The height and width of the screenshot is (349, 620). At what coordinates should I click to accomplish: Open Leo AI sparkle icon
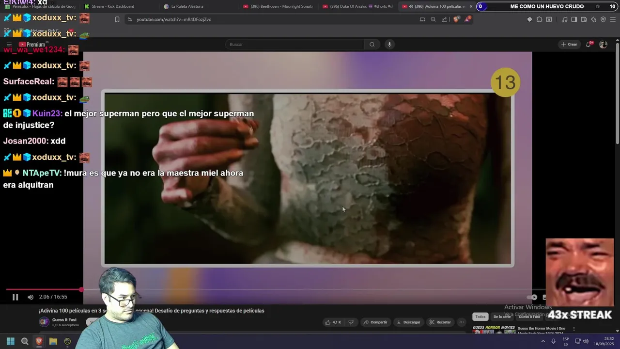point(593,19)
